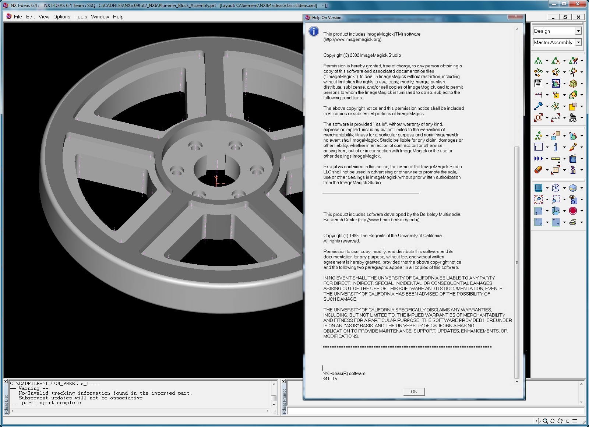Screen dimensions: 589x427
Task: Expand the arrow next to BOM icon
Action: pyautogui.click(x=547, y=84)
